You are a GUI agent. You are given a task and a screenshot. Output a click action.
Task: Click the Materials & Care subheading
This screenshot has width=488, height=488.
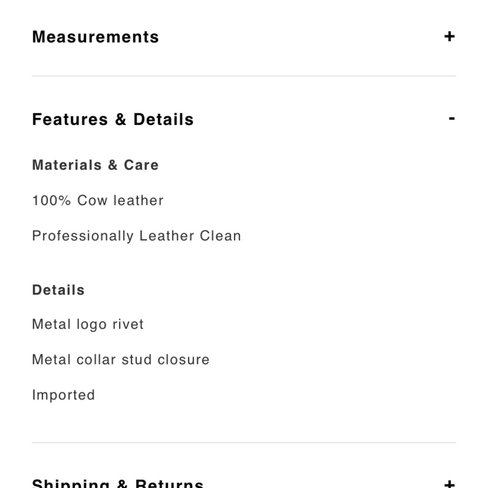(95, 165)
